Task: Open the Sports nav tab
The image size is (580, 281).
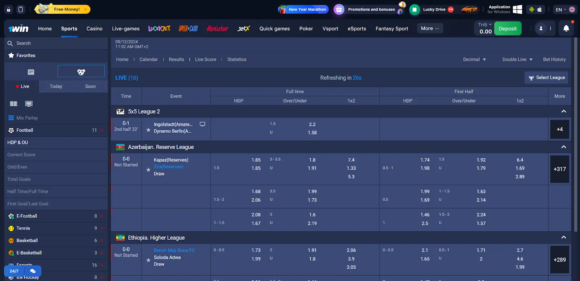Action: click(x=69, y=29)
